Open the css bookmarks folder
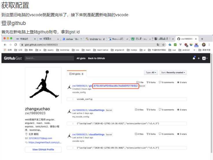This screenshot has width=213, height=160. [76, 50]
